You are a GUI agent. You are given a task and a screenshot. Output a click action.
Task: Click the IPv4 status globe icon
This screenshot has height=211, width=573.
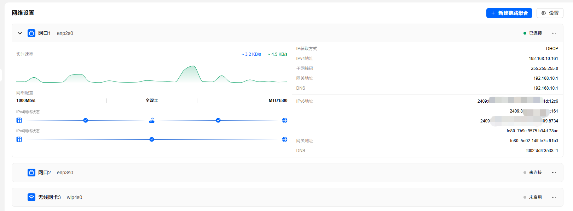click(285, 120)
